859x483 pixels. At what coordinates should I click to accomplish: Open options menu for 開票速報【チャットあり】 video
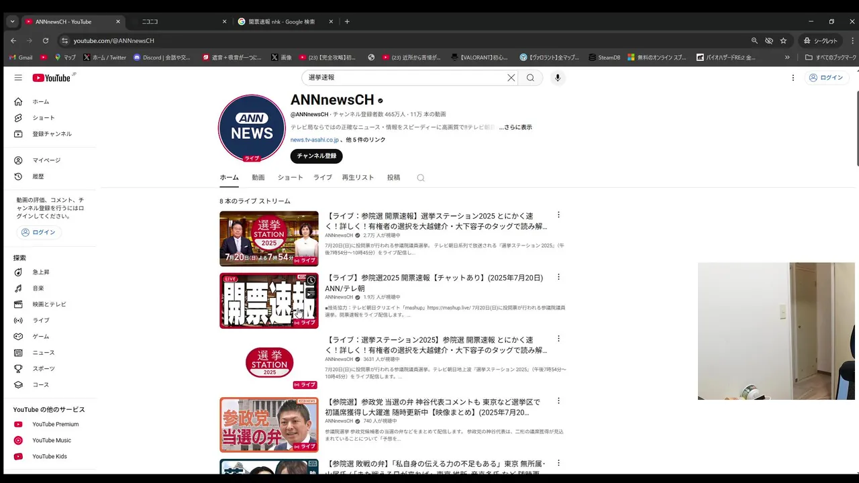pos(558,277)
